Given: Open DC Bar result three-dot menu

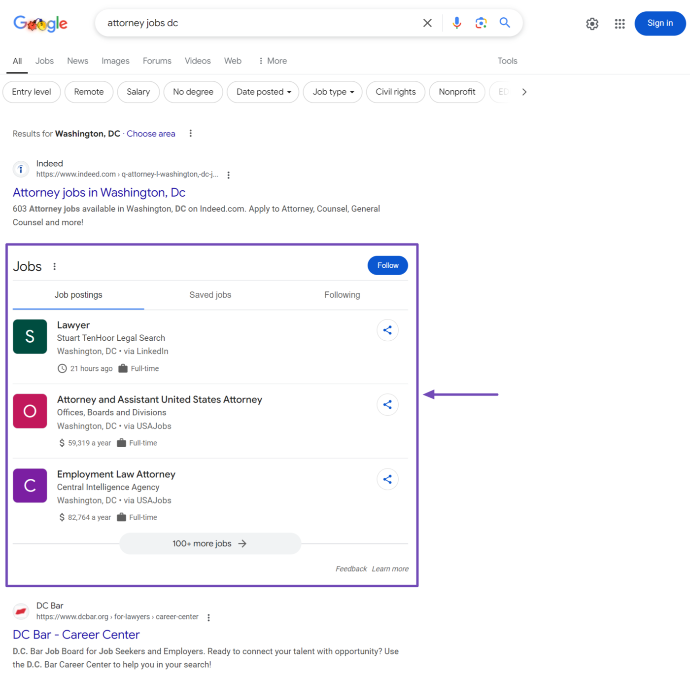Looking at the screenshot, I should click(x=208, y=617).
